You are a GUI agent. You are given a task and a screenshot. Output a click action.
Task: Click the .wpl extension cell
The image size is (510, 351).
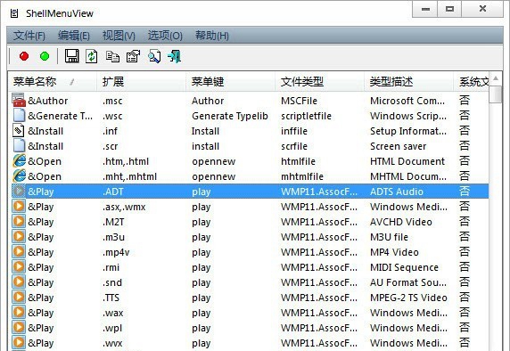112,328
